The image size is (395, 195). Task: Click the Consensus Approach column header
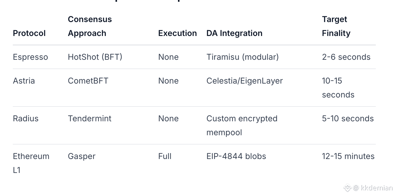point(90,26)
